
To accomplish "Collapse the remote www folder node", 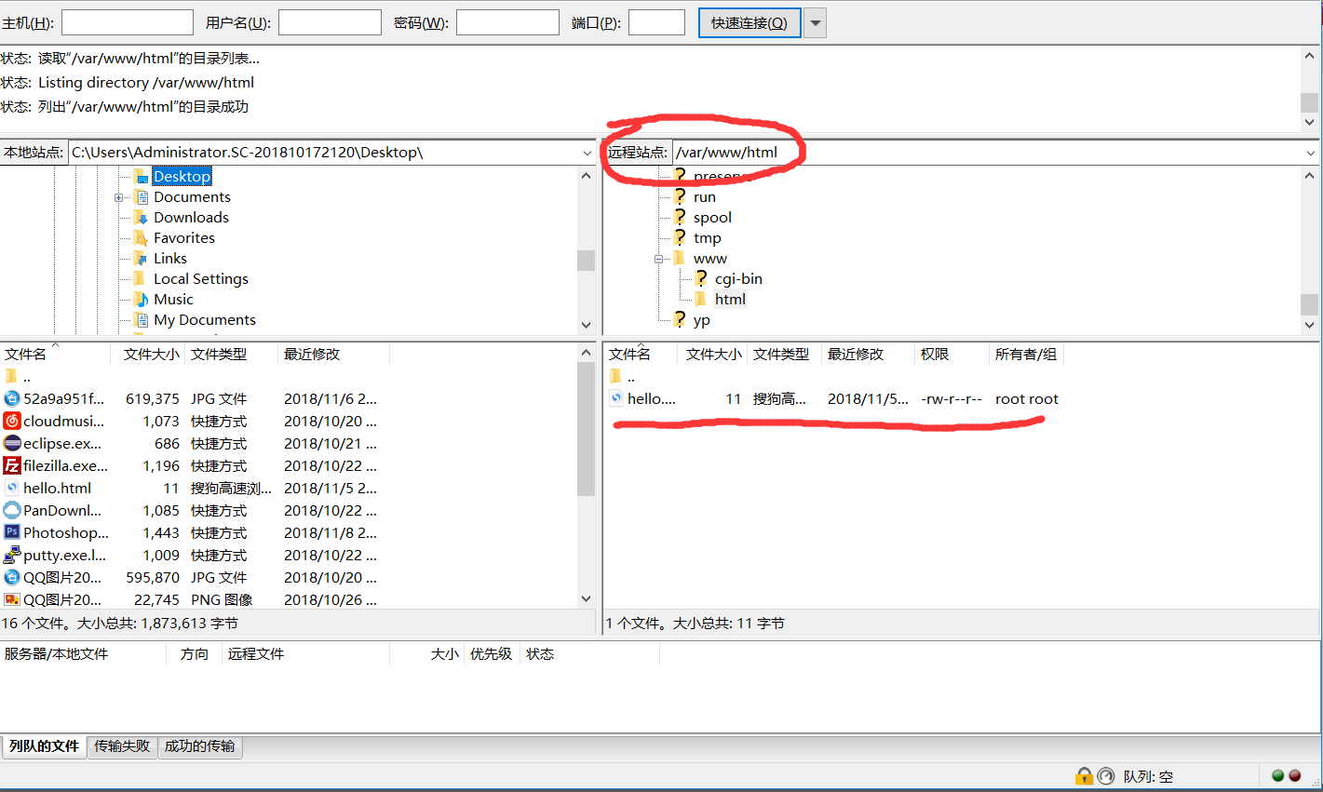I will point(658,259).
